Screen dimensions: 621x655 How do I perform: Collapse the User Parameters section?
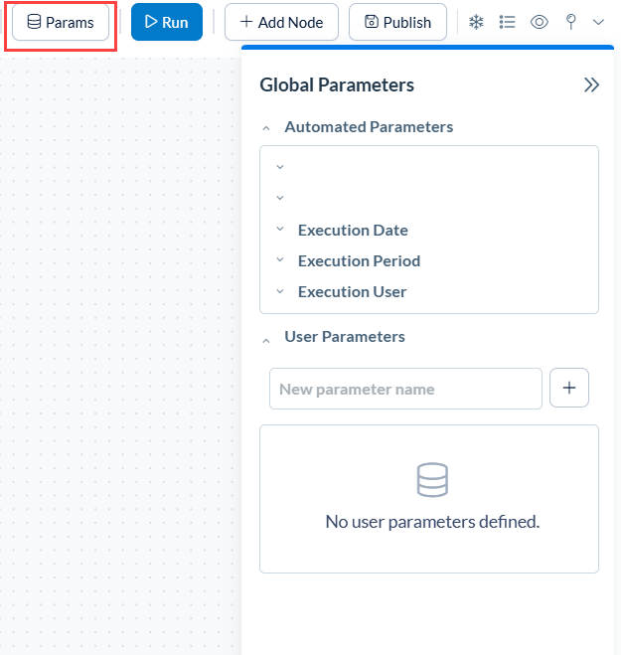pyautogui.click(x=266, y=338)
